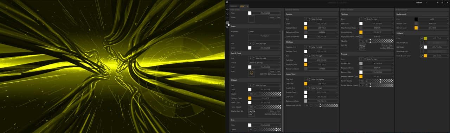Click Clear for Weather Icon Set
Screen dimensions: 450x133
click(x=278, y=111)
